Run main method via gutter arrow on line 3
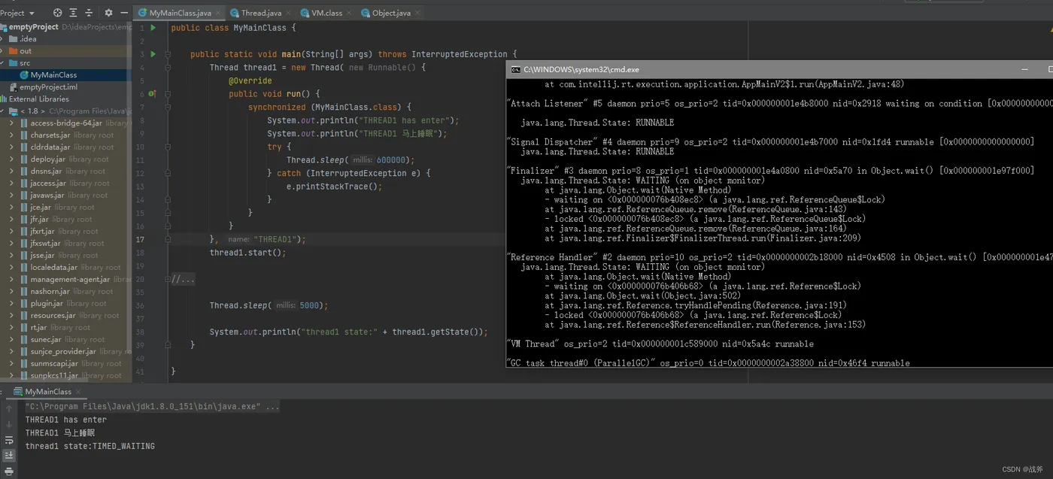This screenshot has height=479, width=1053. 153,54
